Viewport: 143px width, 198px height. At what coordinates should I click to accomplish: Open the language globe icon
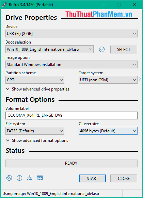pyautogui.click(x=9, y=178)
